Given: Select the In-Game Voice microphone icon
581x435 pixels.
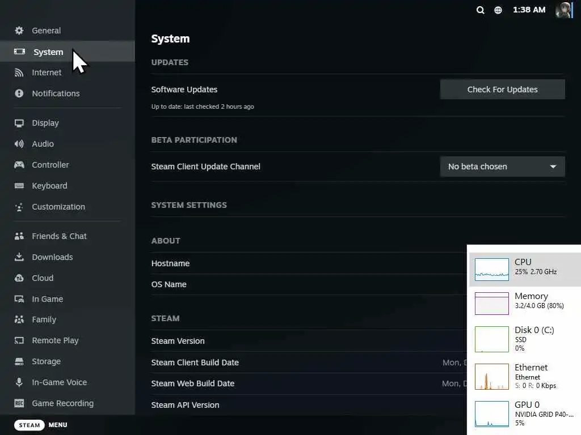Looking at the screenshot, I should (x=19, y=382).
